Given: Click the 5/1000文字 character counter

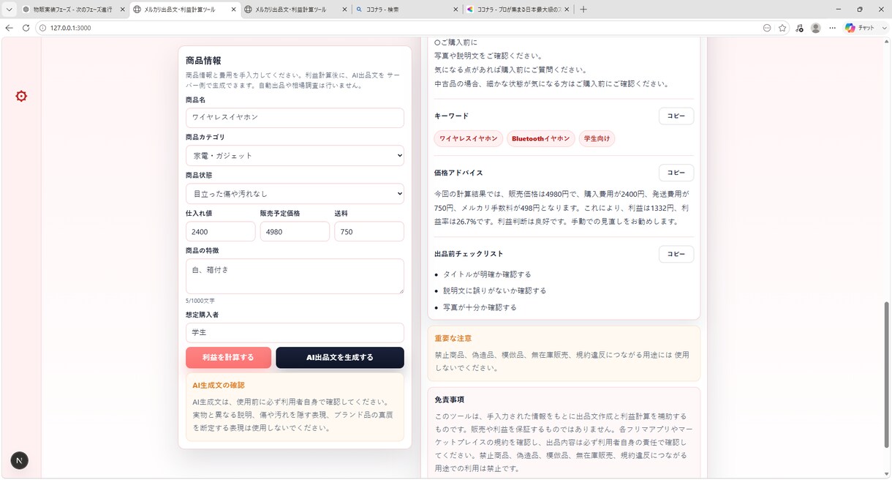Looking at the screenshot, I should coord(200,301).
